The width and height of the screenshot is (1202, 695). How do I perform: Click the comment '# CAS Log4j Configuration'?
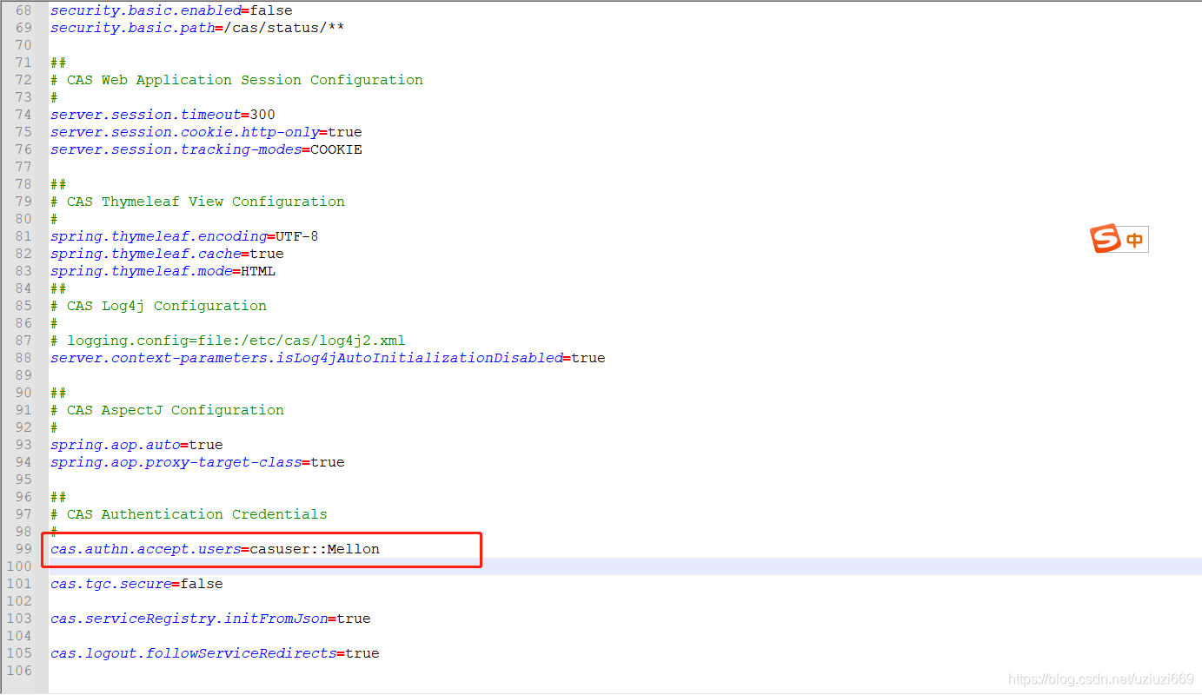(158, 306)
